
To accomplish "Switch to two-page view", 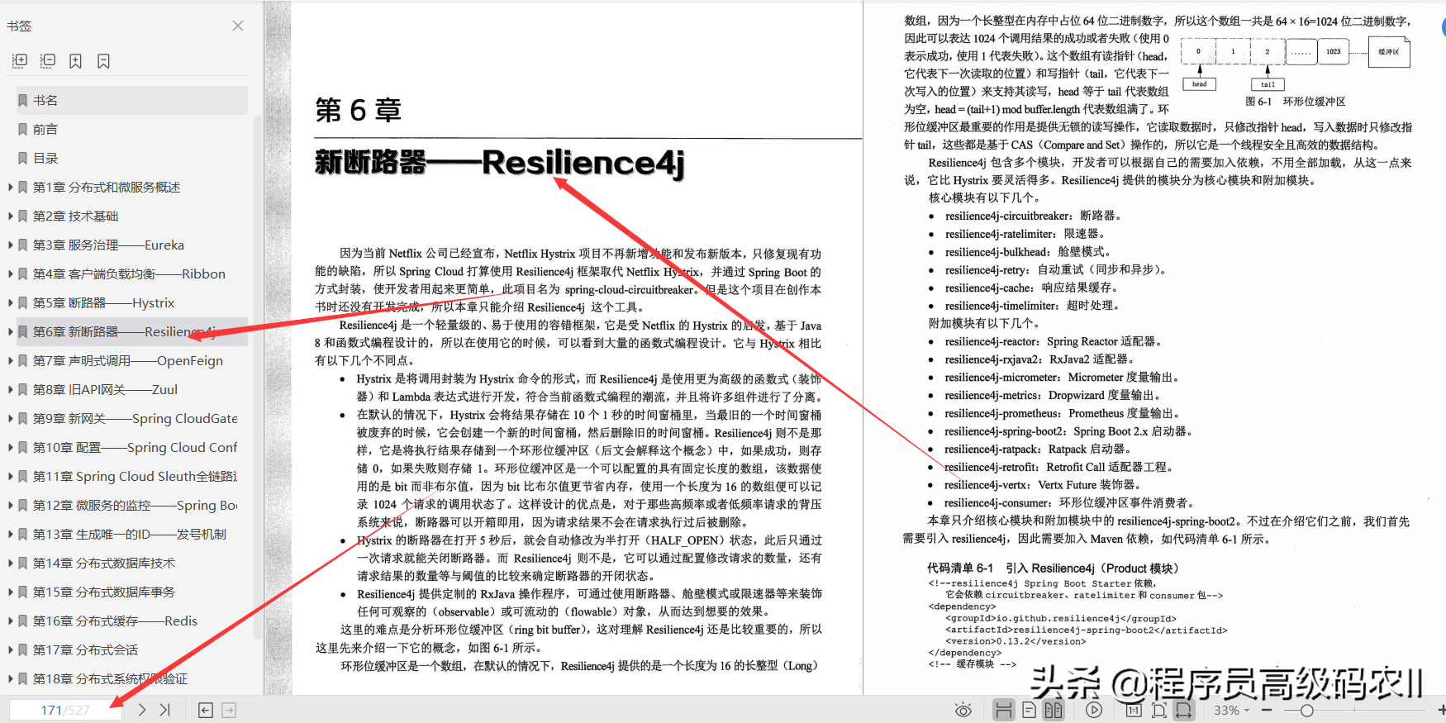I will coord(1054,710).
